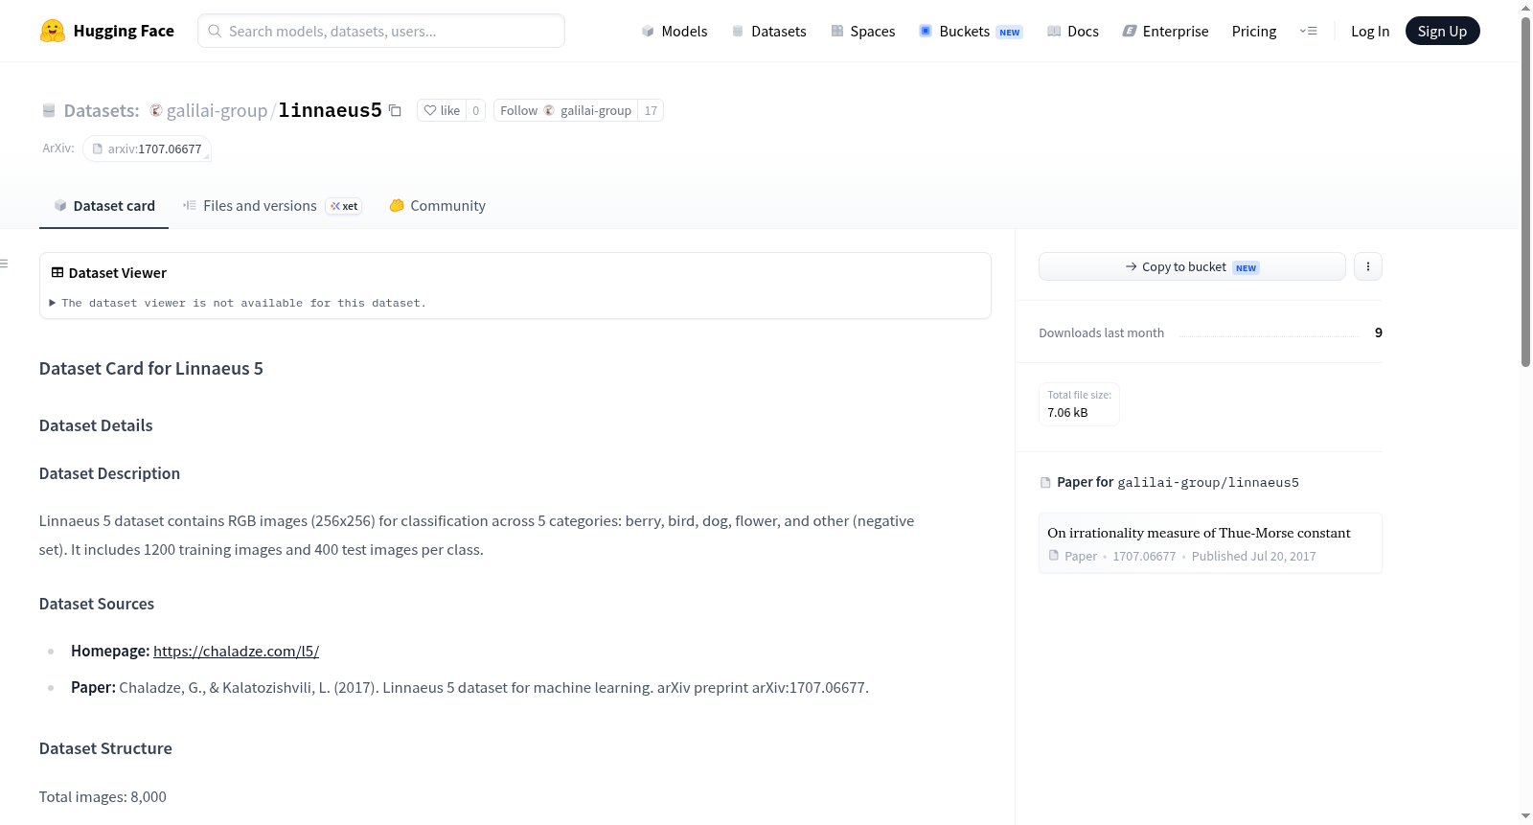Click the Hugging Face logo emoji
Image resolution: width=1533 pixels, height=825 pixels.
coord(53,31)
